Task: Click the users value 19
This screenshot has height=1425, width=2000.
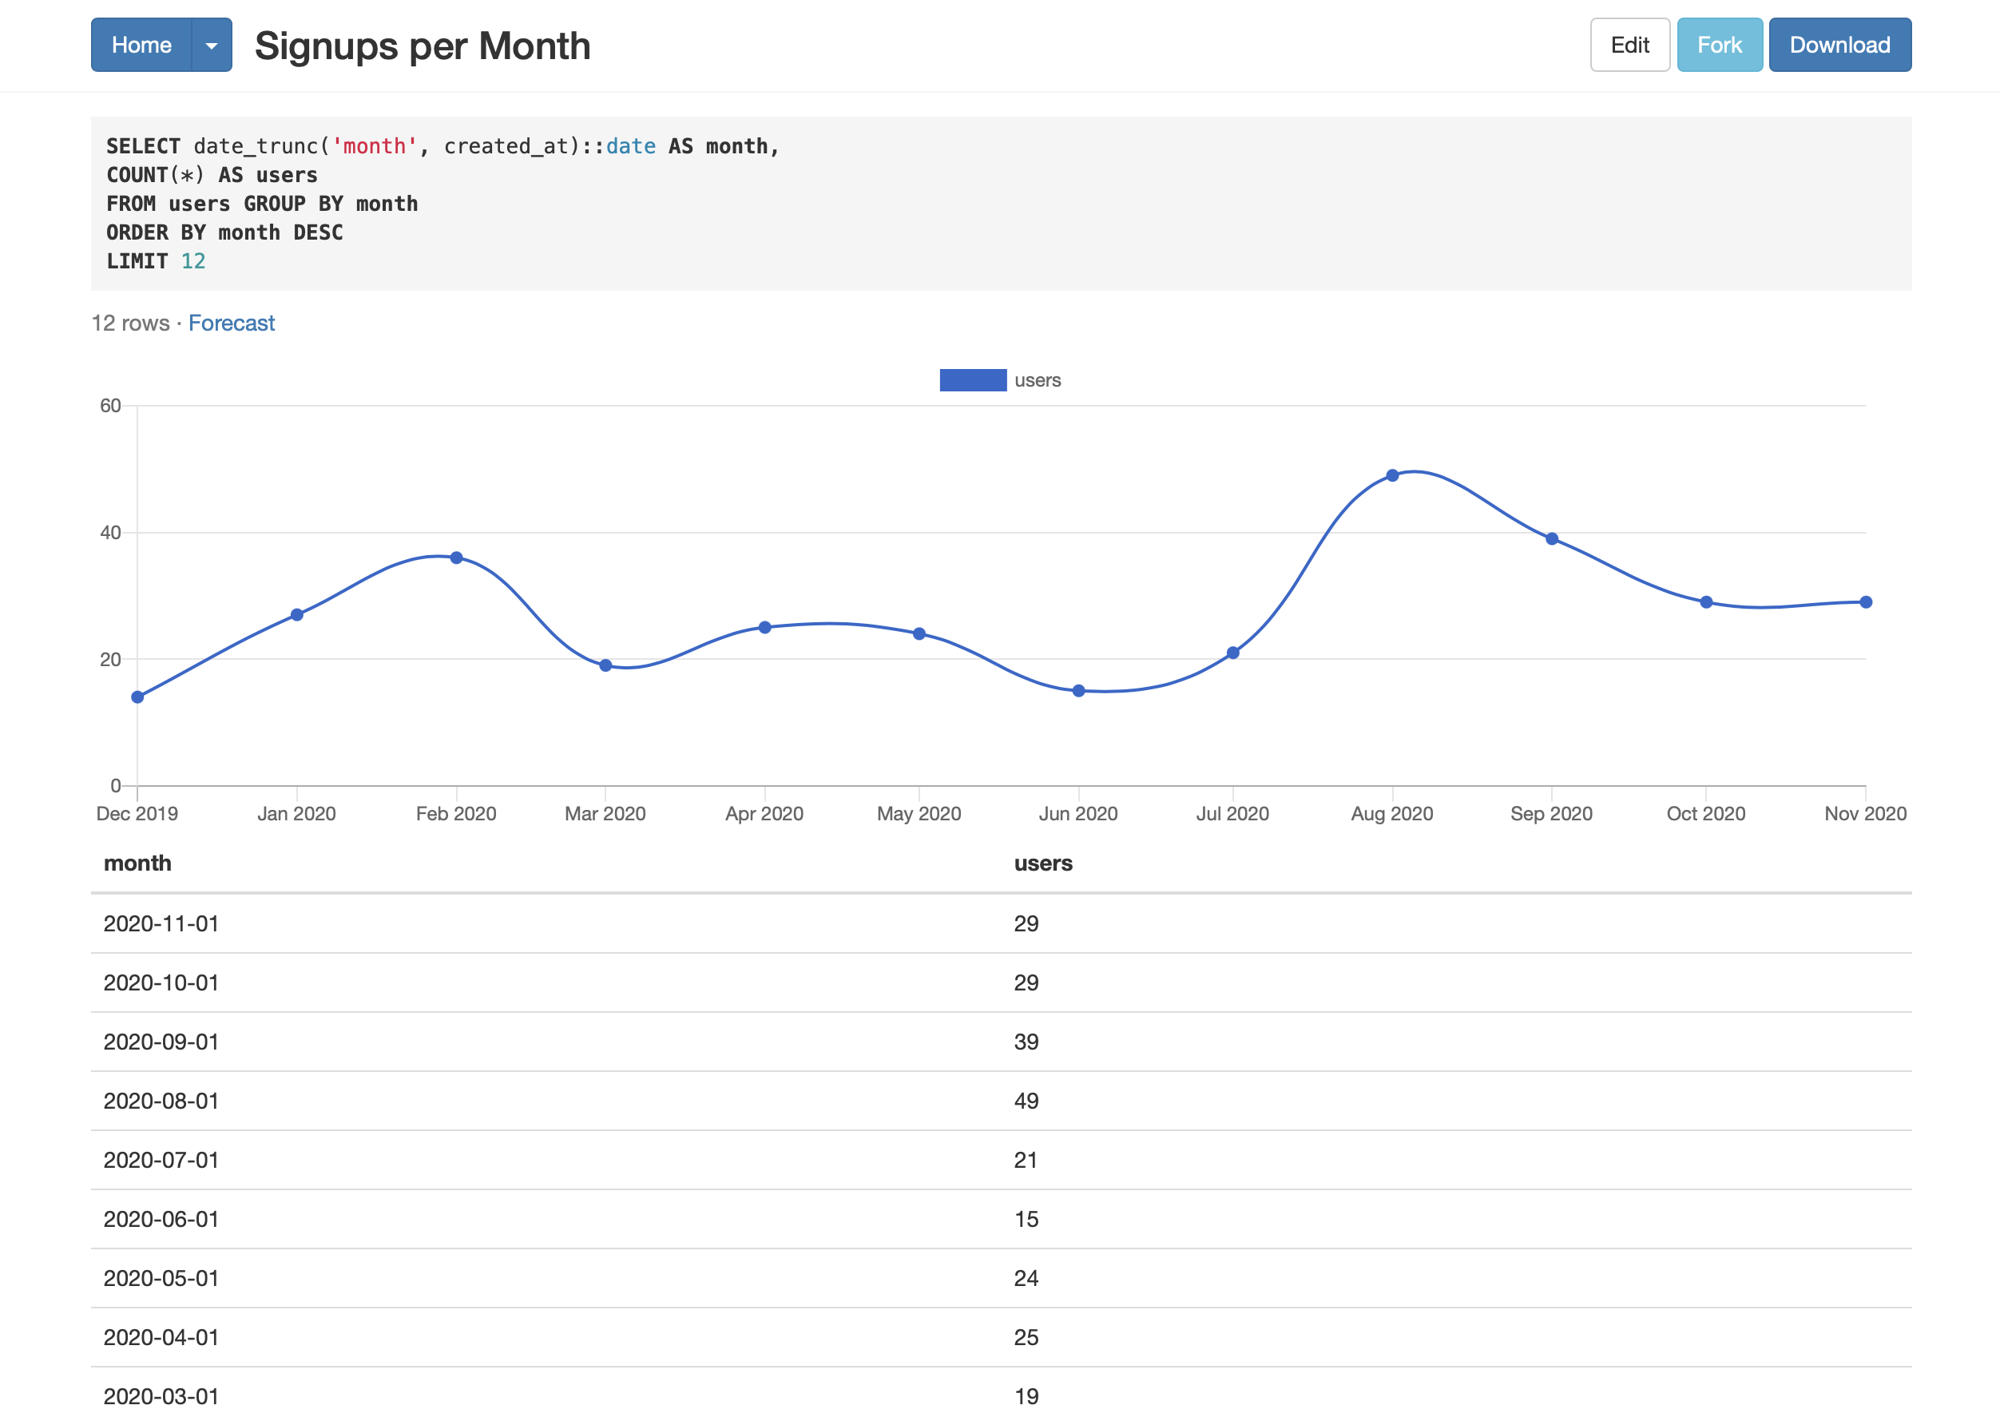Action: click(1026, 1397)
